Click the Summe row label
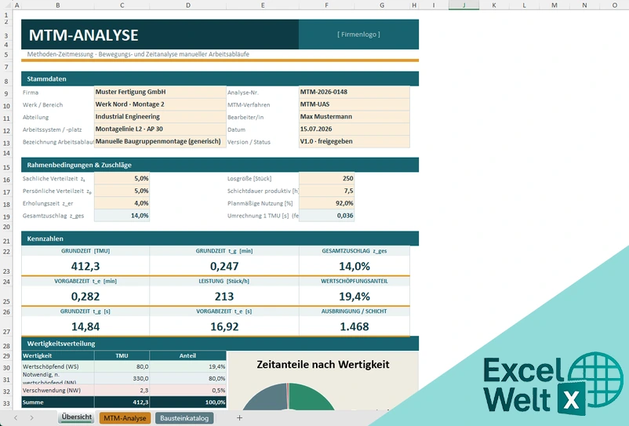Screen dimensions: 629x426 [x=58, y=402]
